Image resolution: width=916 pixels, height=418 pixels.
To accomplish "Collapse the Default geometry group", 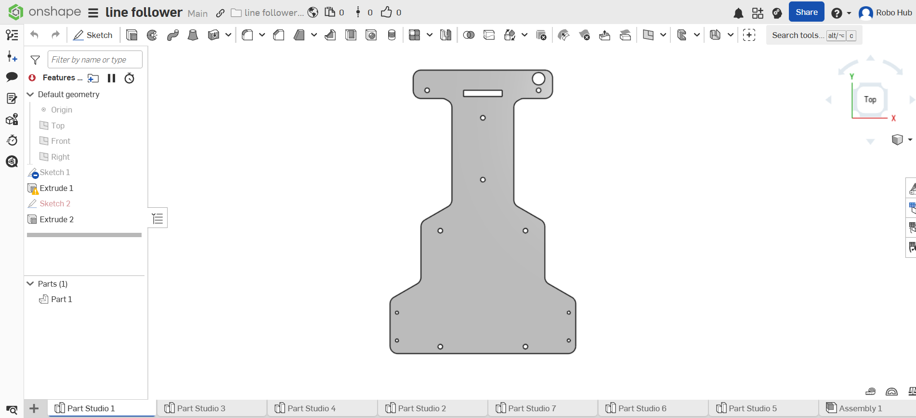I will pyautogui.click(x=30, y=95).
